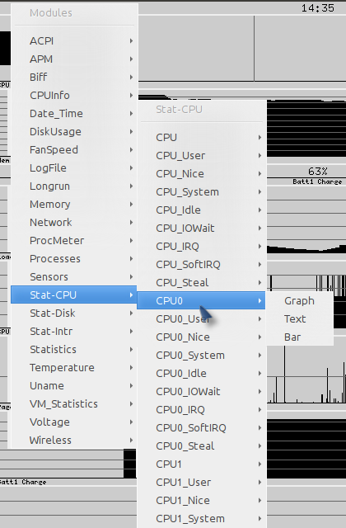Click the Batt1 Charge bar at bottom left
This screenshot has height=528, width=346.
[68, 464]
